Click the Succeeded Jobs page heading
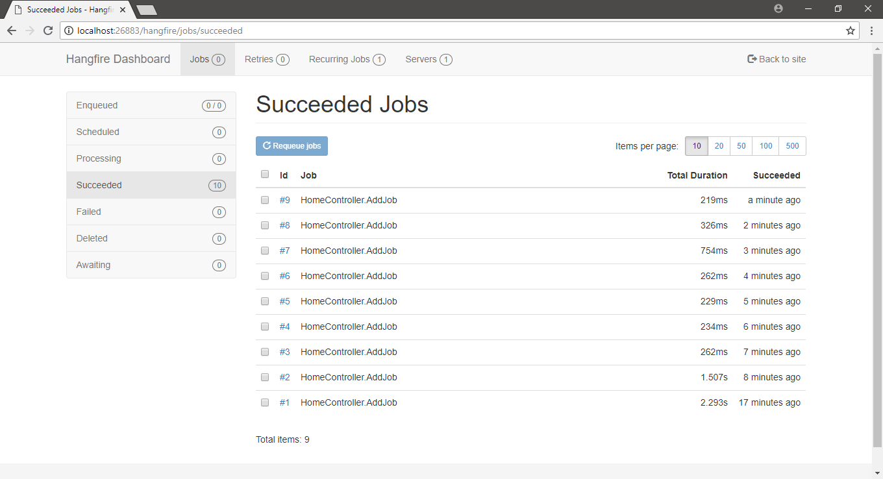 click(x=342, y=104)
